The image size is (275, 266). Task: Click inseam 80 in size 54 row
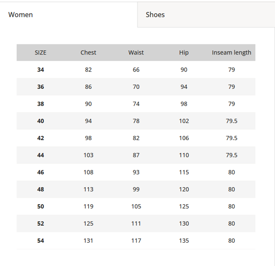tap(231, 241)
